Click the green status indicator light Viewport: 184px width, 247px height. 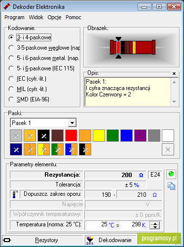coord(171,174)
